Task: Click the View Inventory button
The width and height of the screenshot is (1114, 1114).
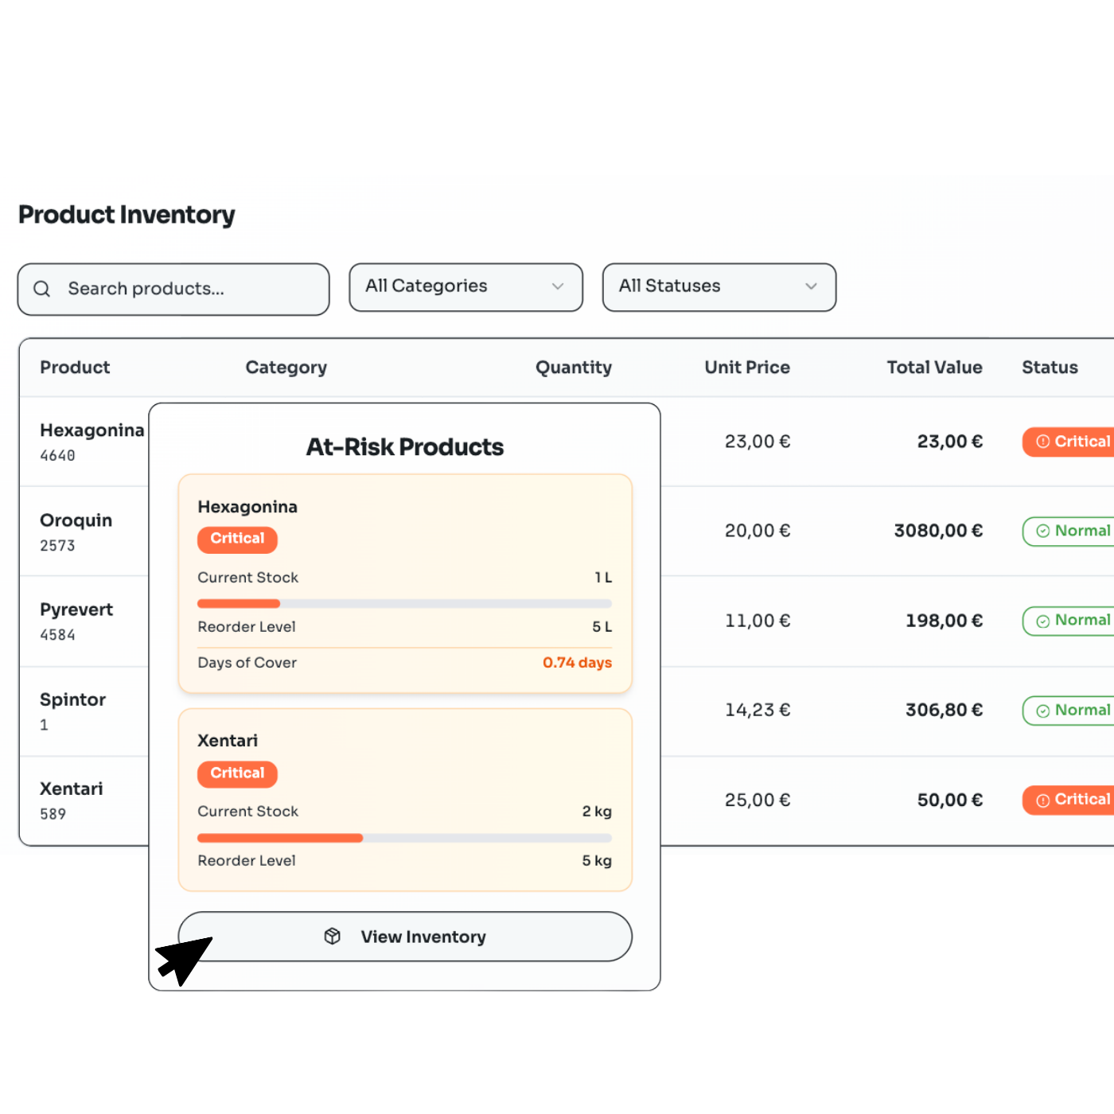Action: pyautogui.click(x=406, y=937)
